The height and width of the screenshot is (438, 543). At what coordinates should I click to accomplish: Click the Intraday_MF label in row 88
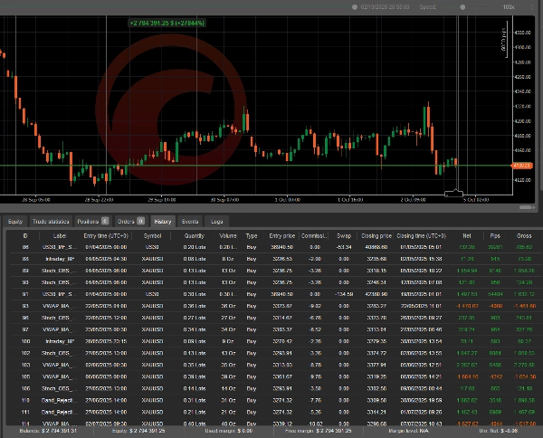60,259
